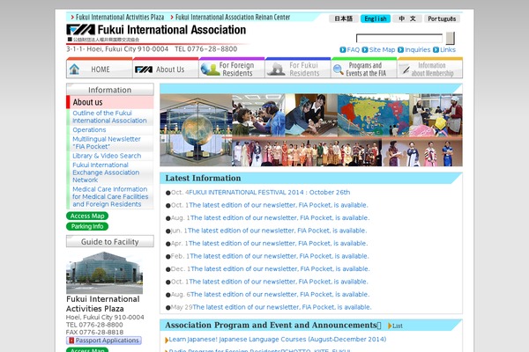529x352 pixels.
Task: Click the Passport Applications button
Action: point(104,341)
